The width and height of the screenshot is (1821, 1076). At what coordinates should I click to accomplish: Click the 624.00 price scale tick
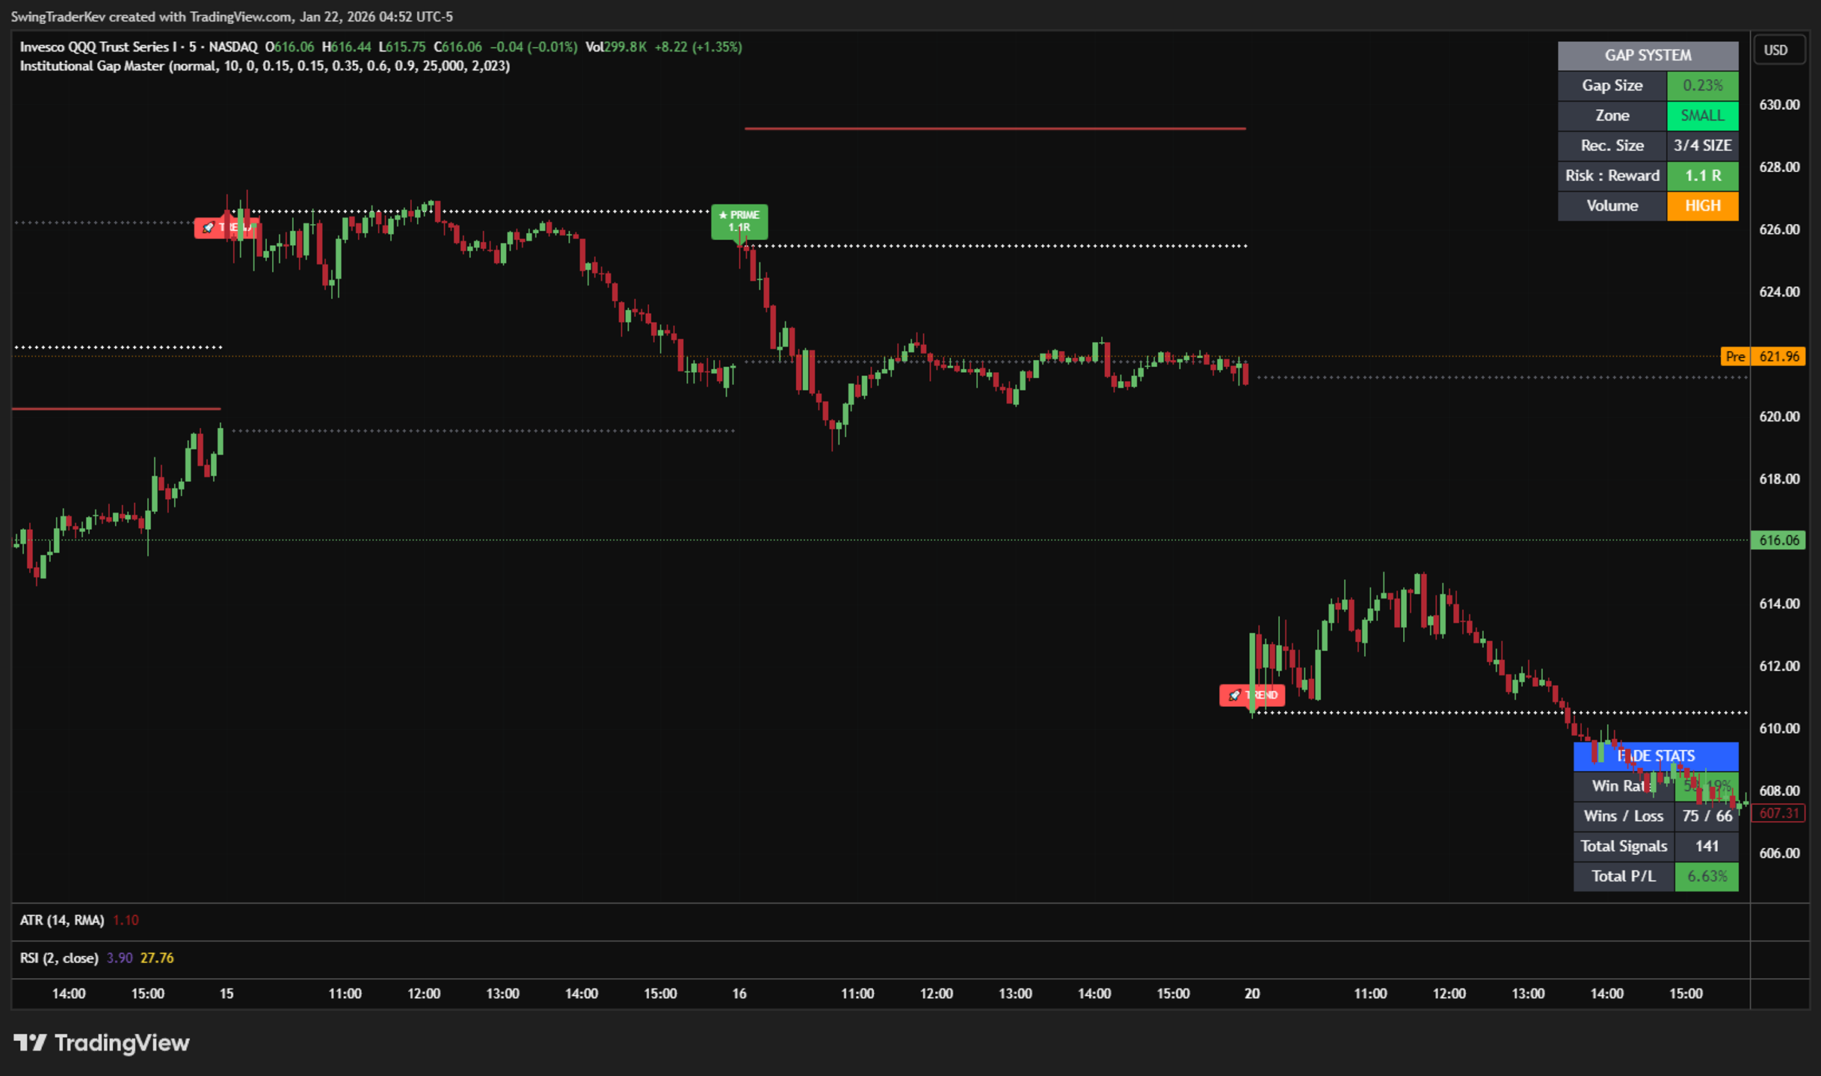coord(1779,291)
